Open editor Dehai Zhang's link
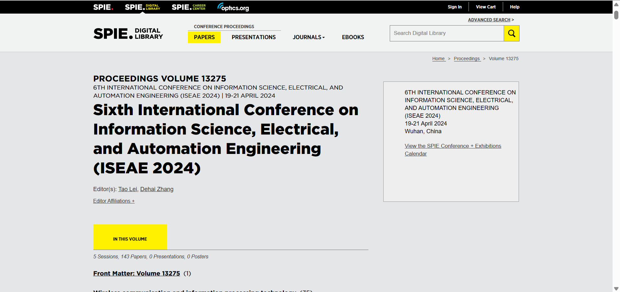Screen dimensions: 620x292 coord(157,189)
